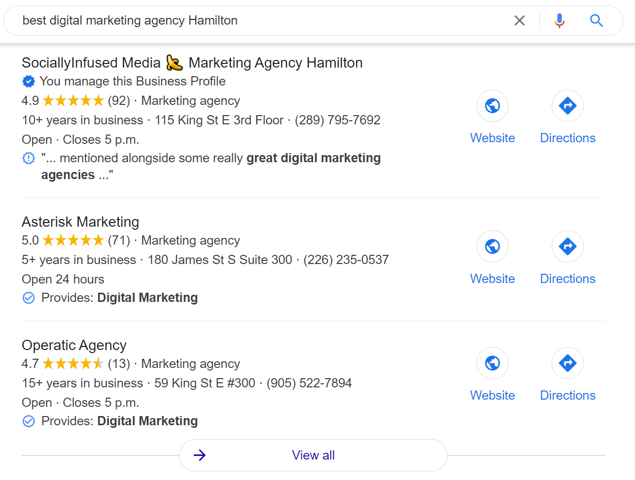Click the address 180 James St S Suite 300
The height and width of the screenshot is (480, 635).
click(220, 260)
